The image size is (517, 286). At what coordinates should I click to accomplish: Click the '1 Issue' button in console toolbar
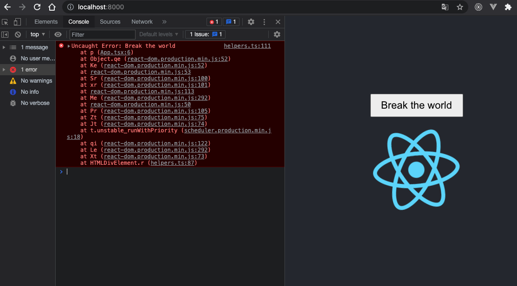coord(206,34)
